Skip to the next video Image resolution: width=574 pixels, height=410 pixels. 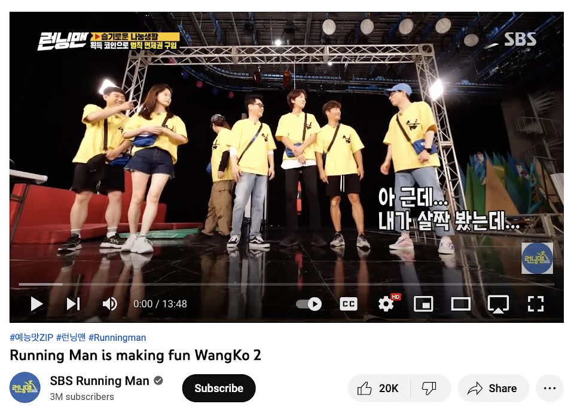click(x=73, y=304)
